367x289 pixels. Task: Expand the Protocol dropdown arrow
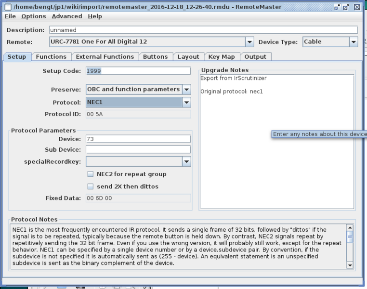click(186, 102)
